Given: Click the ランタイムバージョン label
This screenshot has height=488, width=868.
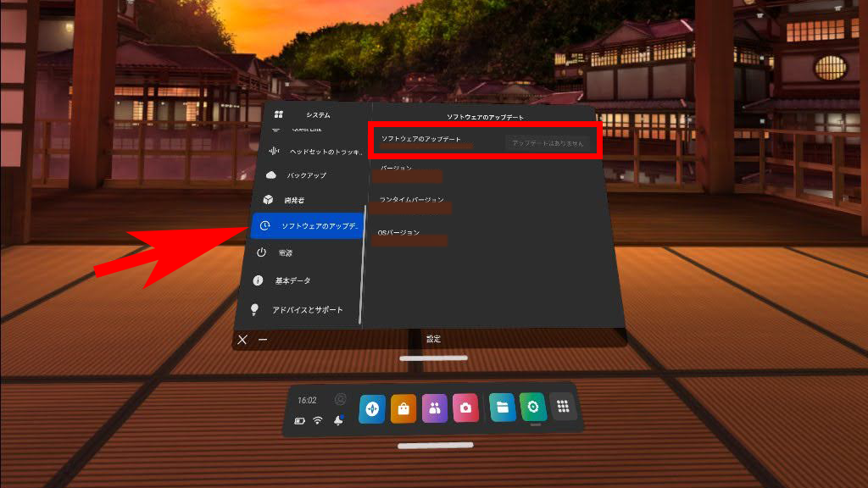Looking at the screenshot, I should 411,199.
